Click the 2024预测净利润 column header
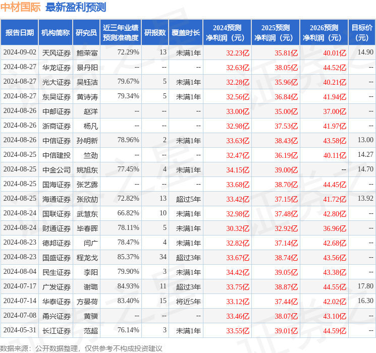This screenshot has height=353, width=376. point(227,33)
